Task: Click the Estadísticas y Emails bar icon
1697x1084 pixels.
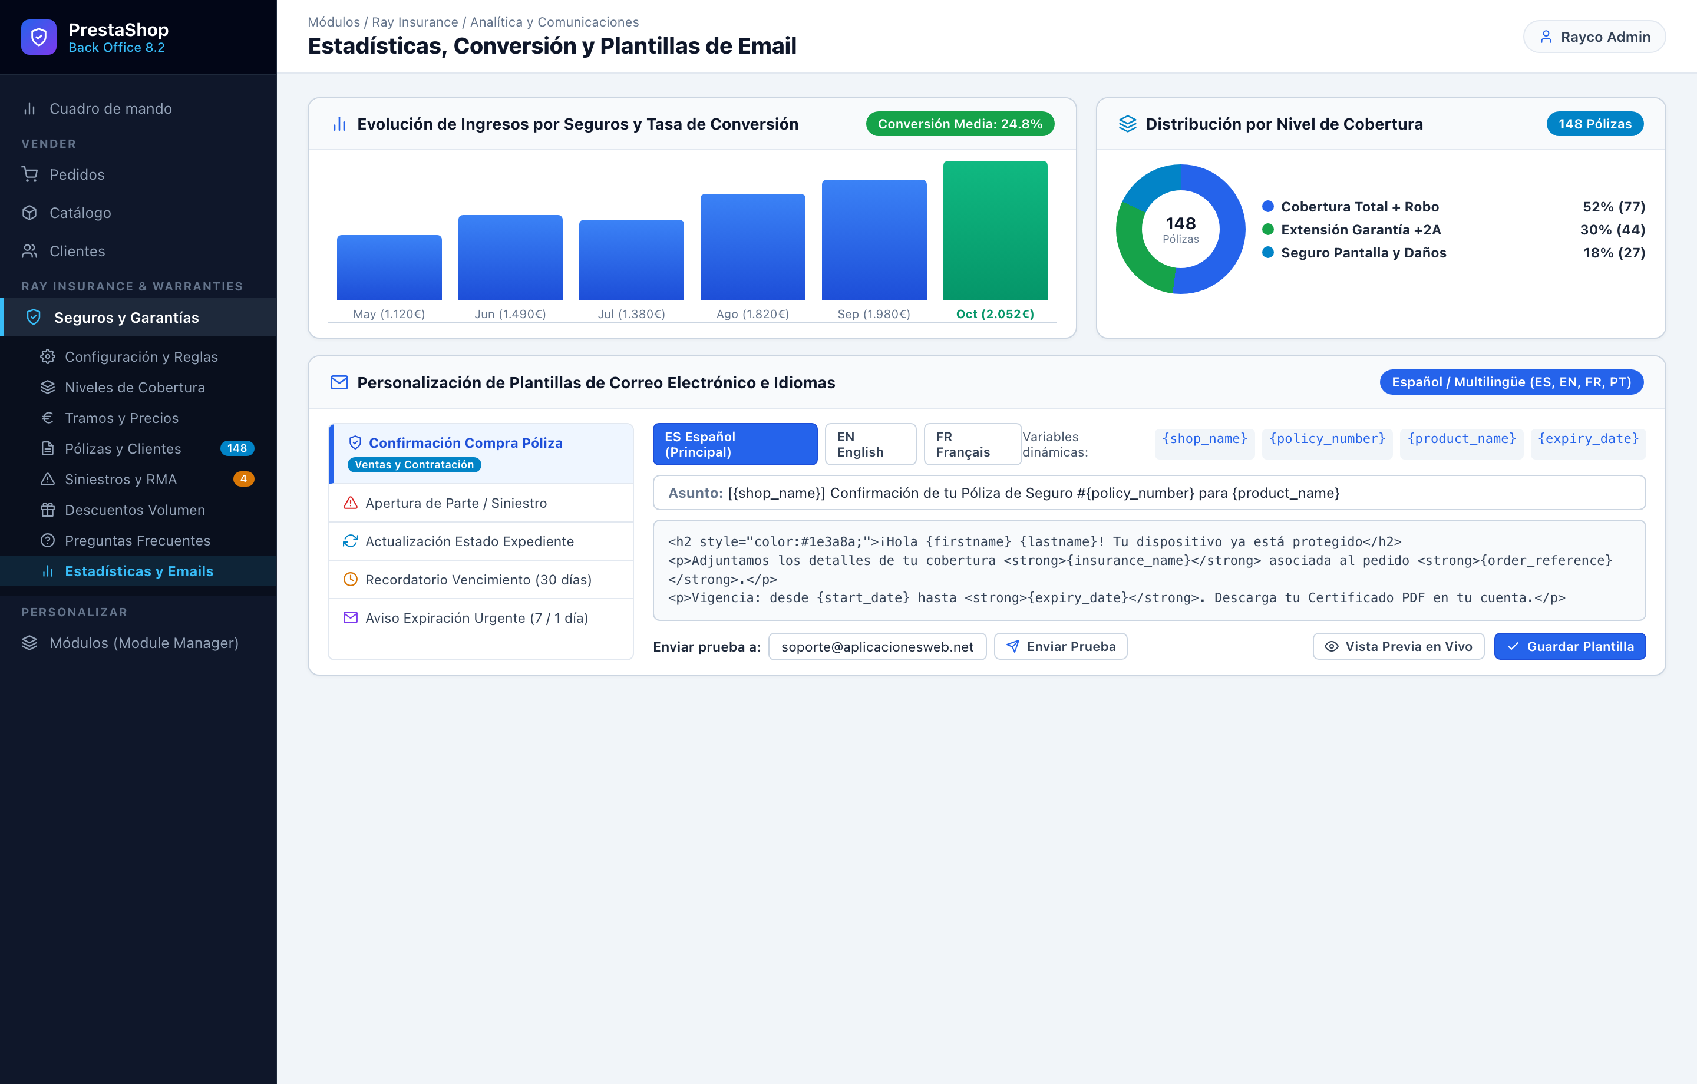Action: [x=48, y=571]
